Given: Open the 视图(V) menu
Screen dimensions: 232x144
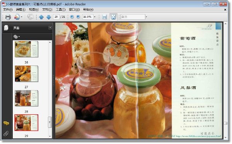Looking at the screenshot, I should [x=34, y=10].
